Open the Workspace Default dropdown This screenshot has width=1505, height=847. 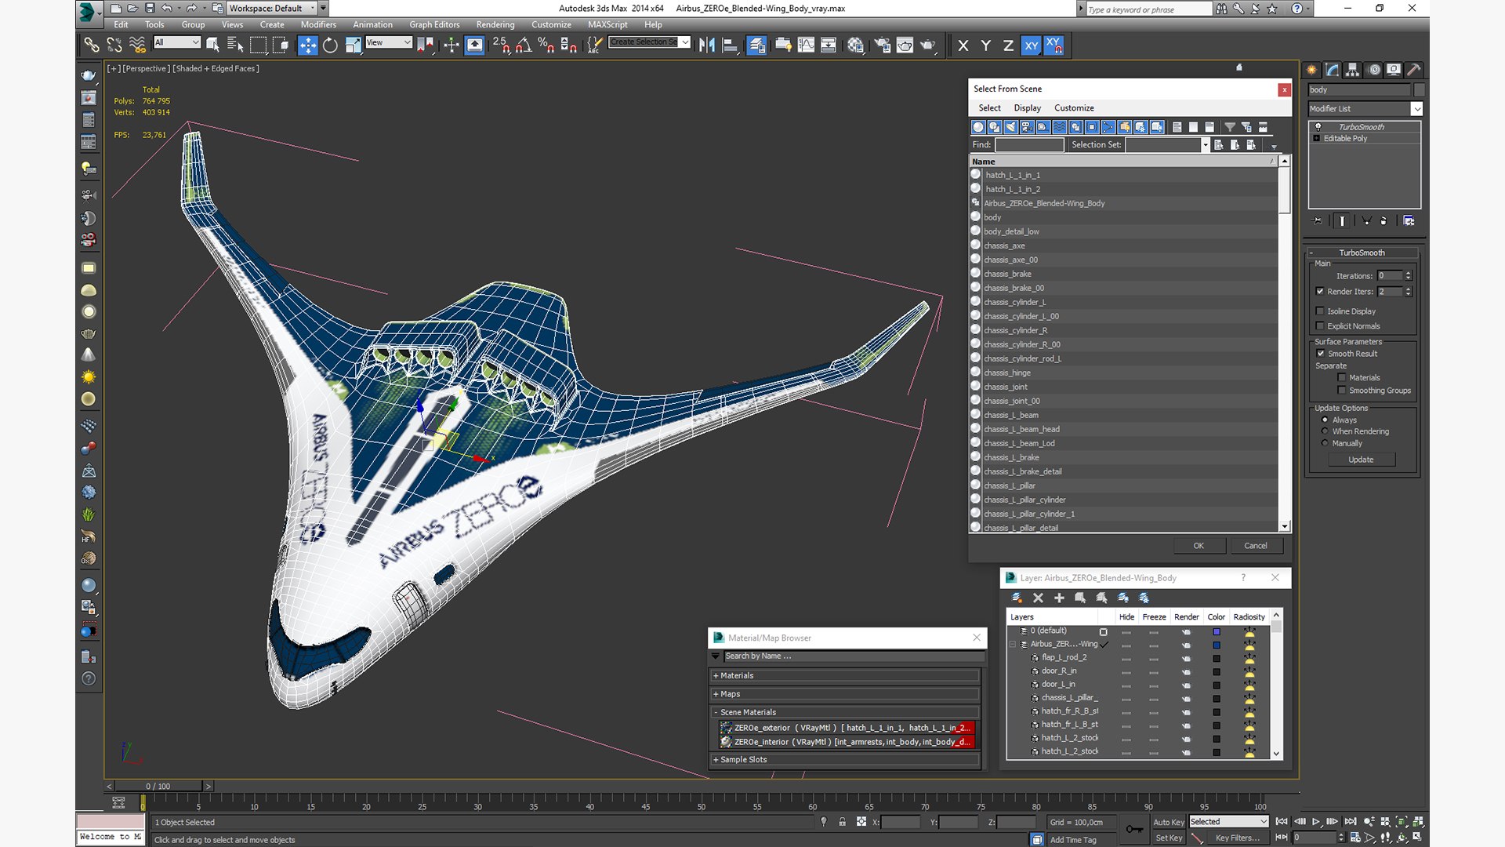(313, 8)
